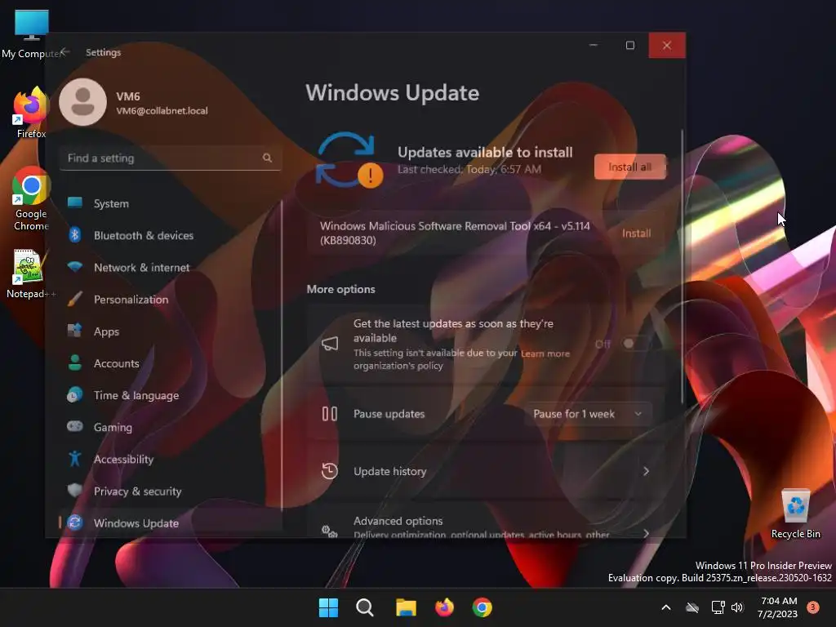The height and width of the screenshot is (627, 836).
Task: Open Bluetooth & devices settings
Action: (x=171, y=235)
